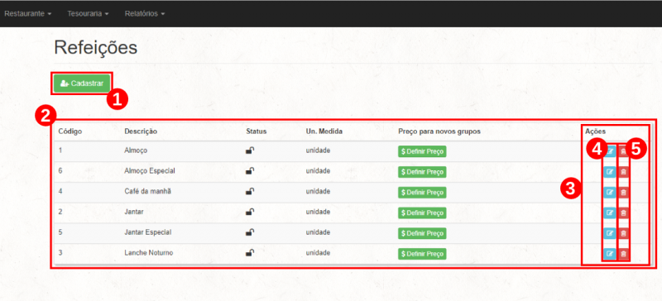Click the Un. Medida column header
Screen dimensions: 662x301
(x=324, y=131)
